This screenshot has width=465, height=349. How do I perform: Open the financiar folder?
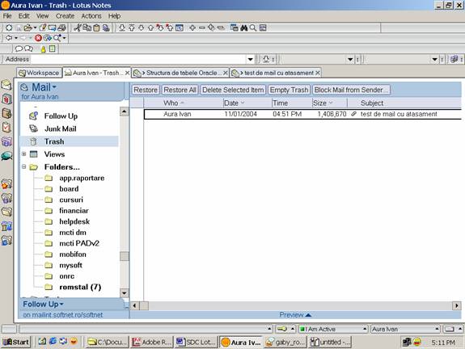74,211
